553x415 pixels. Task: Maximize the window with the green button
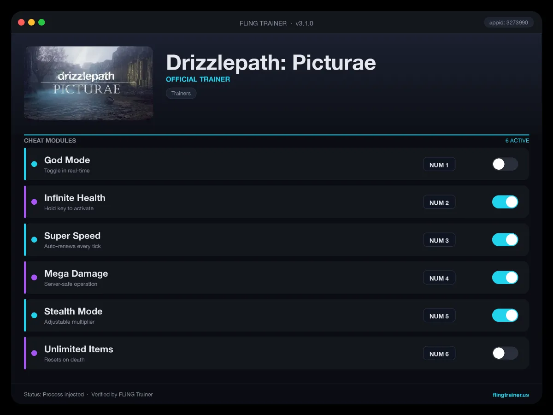point(41,22)
